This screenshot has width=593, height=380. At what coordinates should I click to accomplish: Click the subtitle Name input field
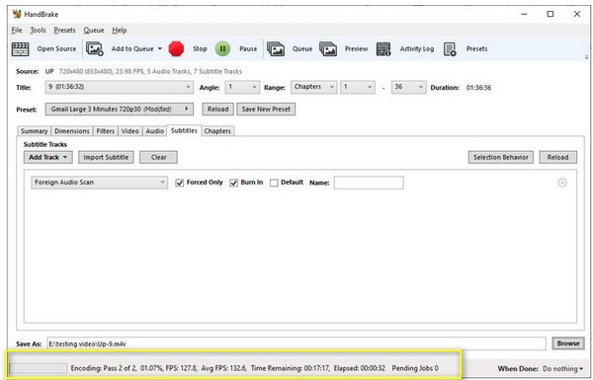(x=369, y=183)
